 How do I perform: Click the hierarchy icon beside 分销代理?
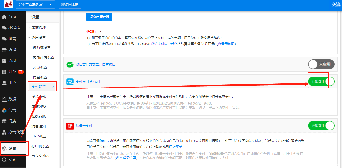pos(4,132)
